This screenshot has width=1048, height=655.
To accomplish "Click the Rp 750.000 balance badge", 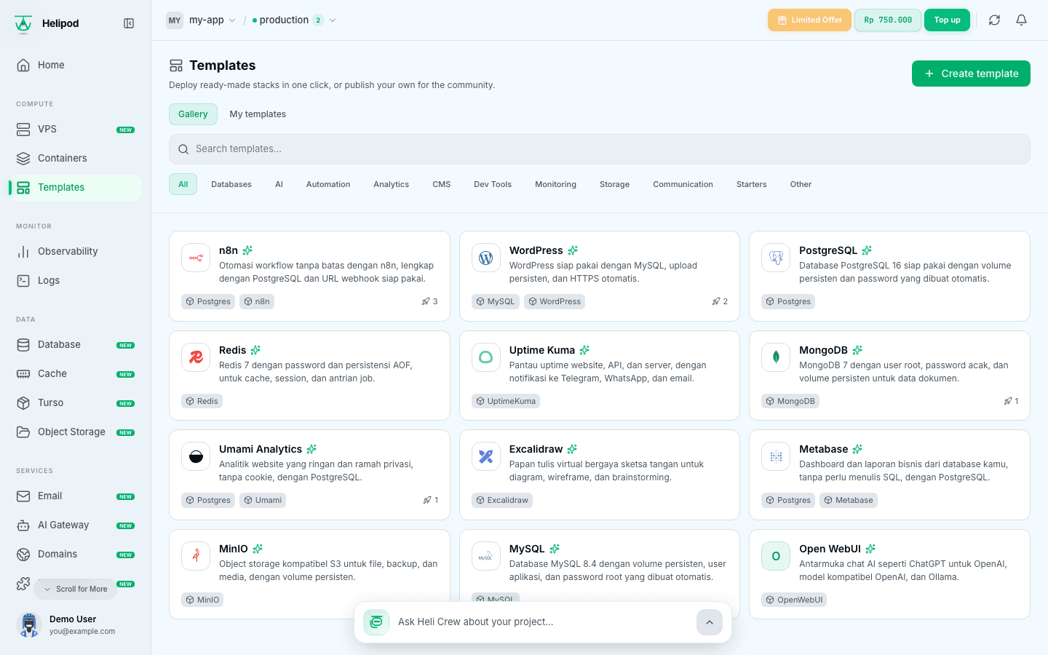I will (888, 20).
